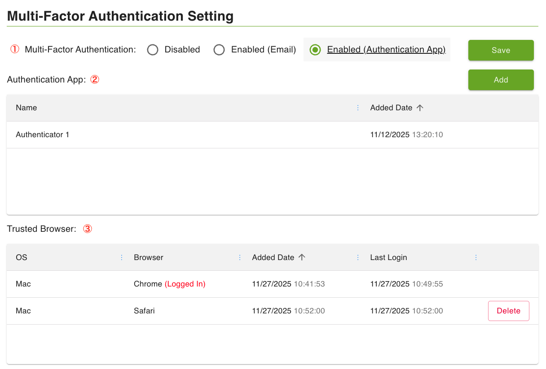Open the Name column menu dots
The image size is (546, 369).
pyautogui.click(x=358, y=108)
